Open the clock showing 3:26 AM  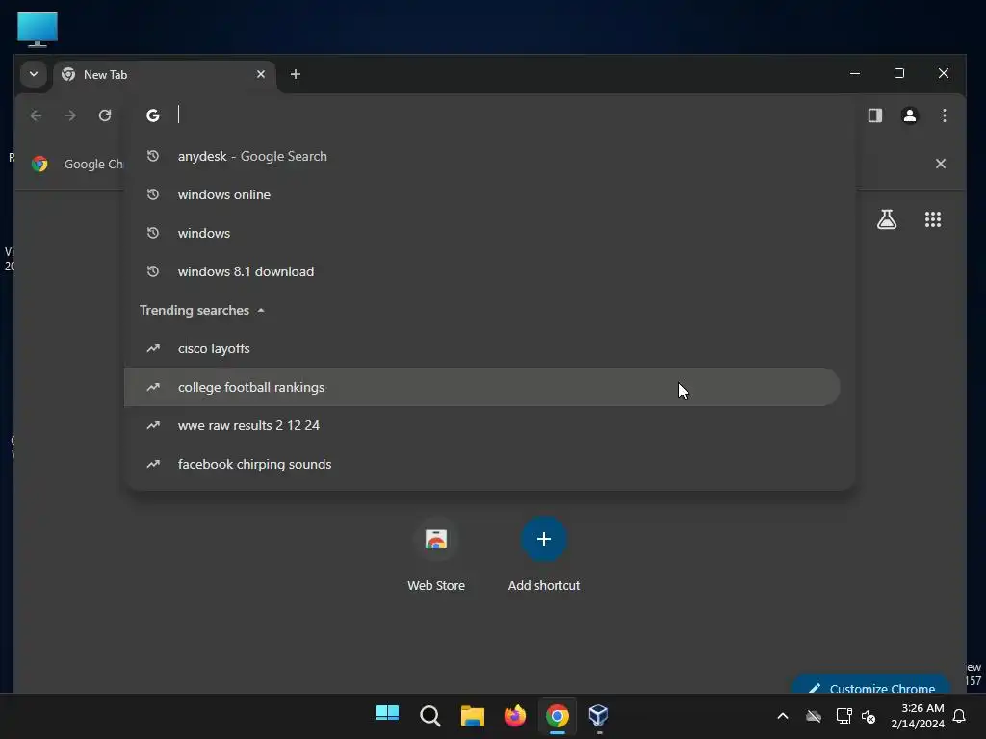(918, 716)
